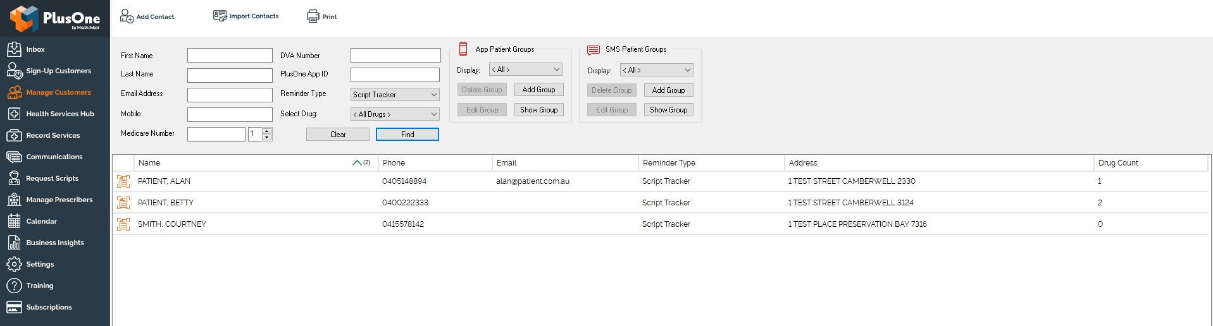Sort the list by the Name column
The image size is (1213, 326).
pos(149,163)
